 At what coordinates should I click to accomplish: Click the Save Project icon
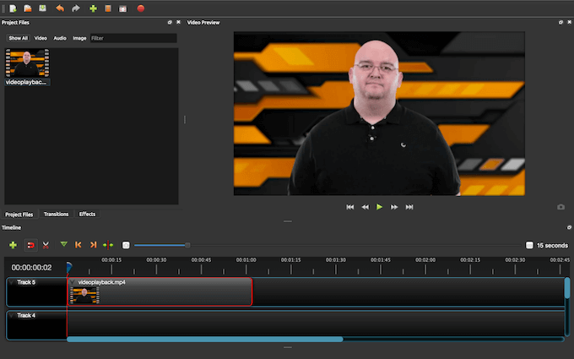(x=42, y=8)
